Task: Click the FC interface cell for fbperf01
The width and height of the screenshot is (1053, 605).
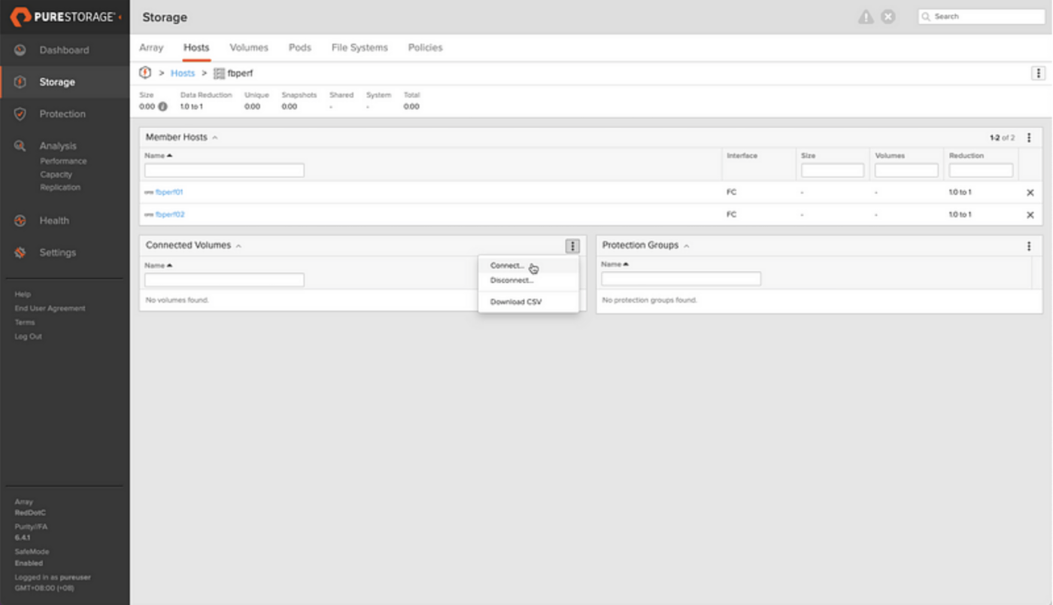Action: 732,193
